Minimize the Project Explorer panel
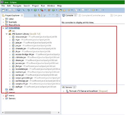This screenshot has height=115, width=125. point(53,15)
